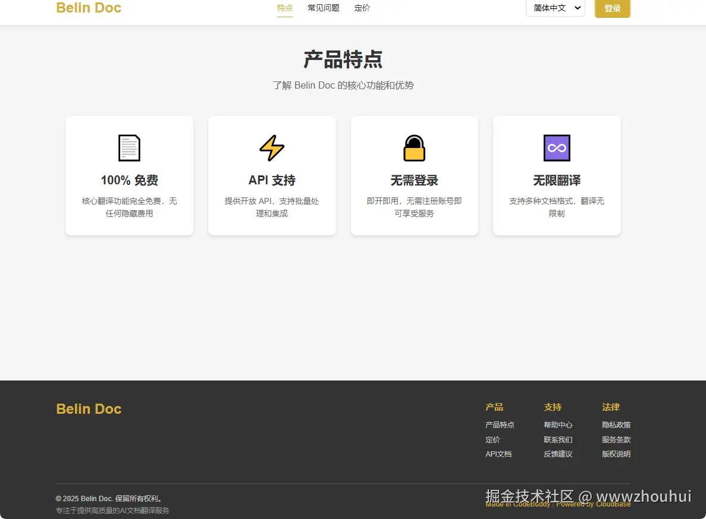Screen dimensions: 706x519
Task: Open the footer API文档 link
Action: click(x=498, y=454)
